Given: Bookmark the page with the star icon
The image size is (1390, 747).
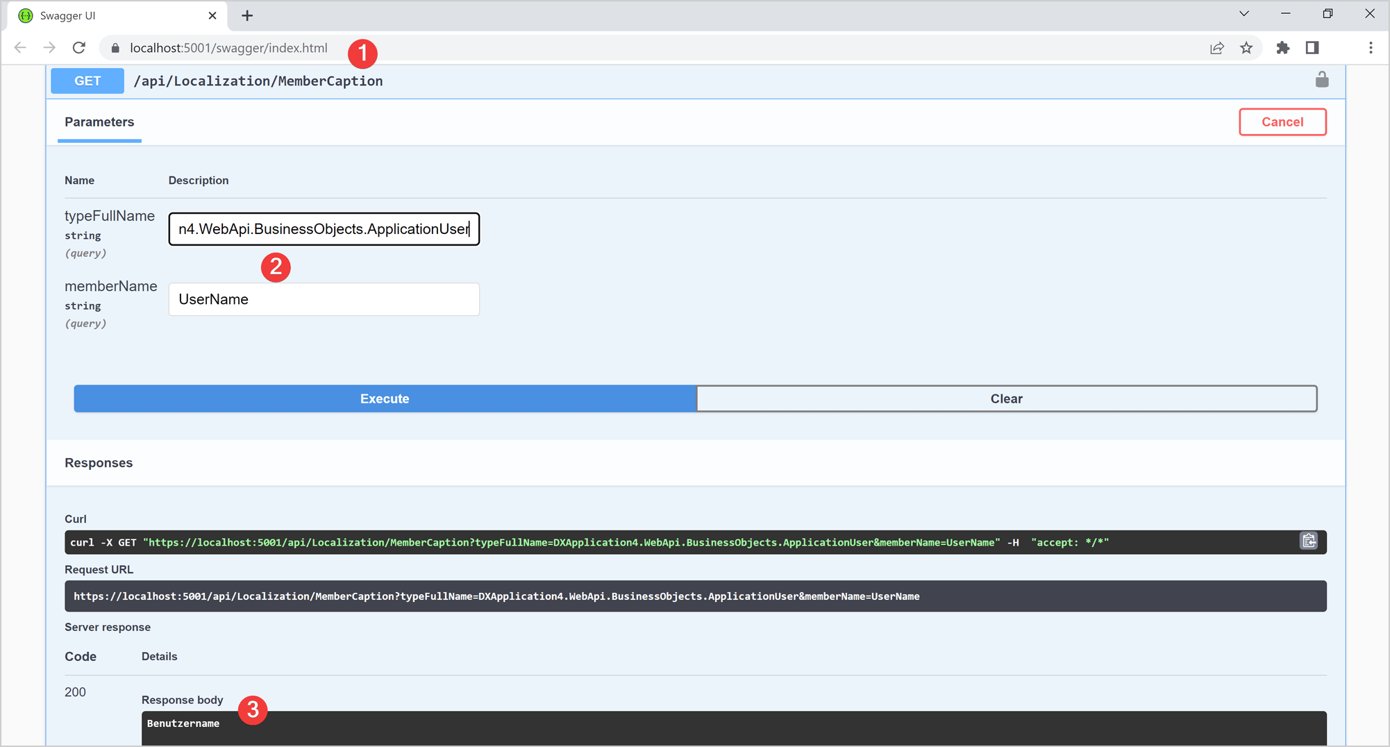Looking at the screenshot, I should pos(1246,47).
